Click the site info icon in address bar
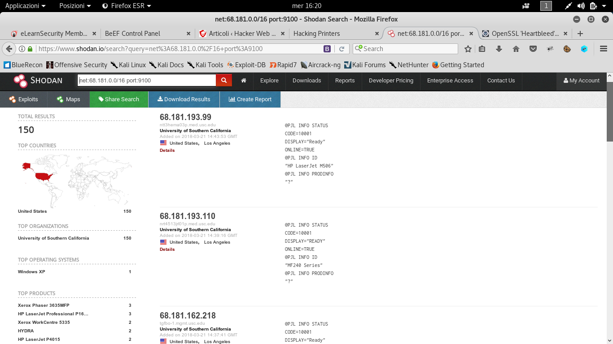 pyautogui.click(x=22, y=49)
